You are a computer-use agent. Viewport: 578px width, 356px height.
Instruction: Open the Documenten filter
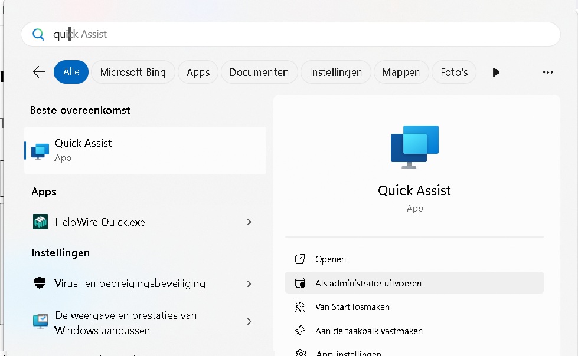point(259,72)
